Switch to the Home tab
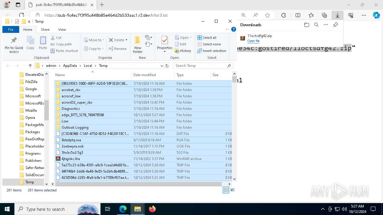 point(28,30)
